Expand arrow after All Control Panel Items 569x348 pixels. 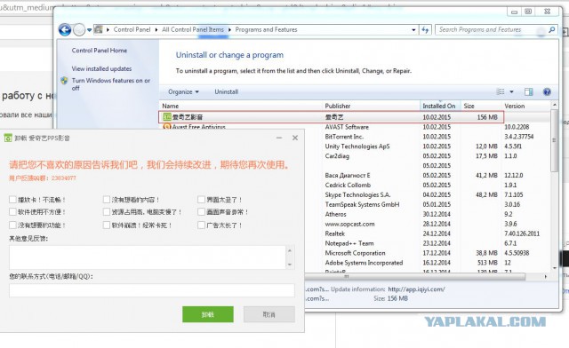[x=229, y=30]
